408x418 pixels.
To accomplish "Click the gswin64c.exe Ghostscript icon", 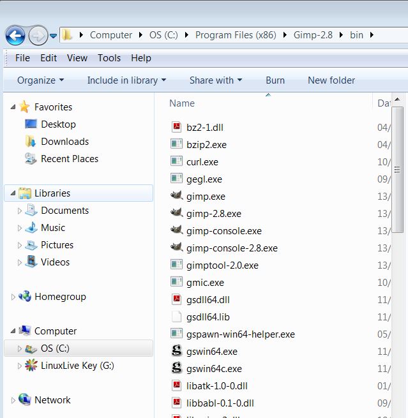I will click(x=176, y=368).
